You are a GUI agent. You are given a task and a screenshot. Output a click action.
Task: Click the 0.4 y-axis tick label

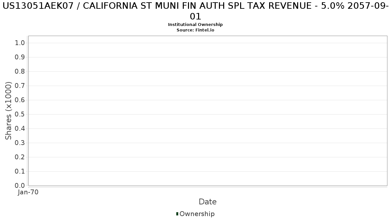(20, 128)
